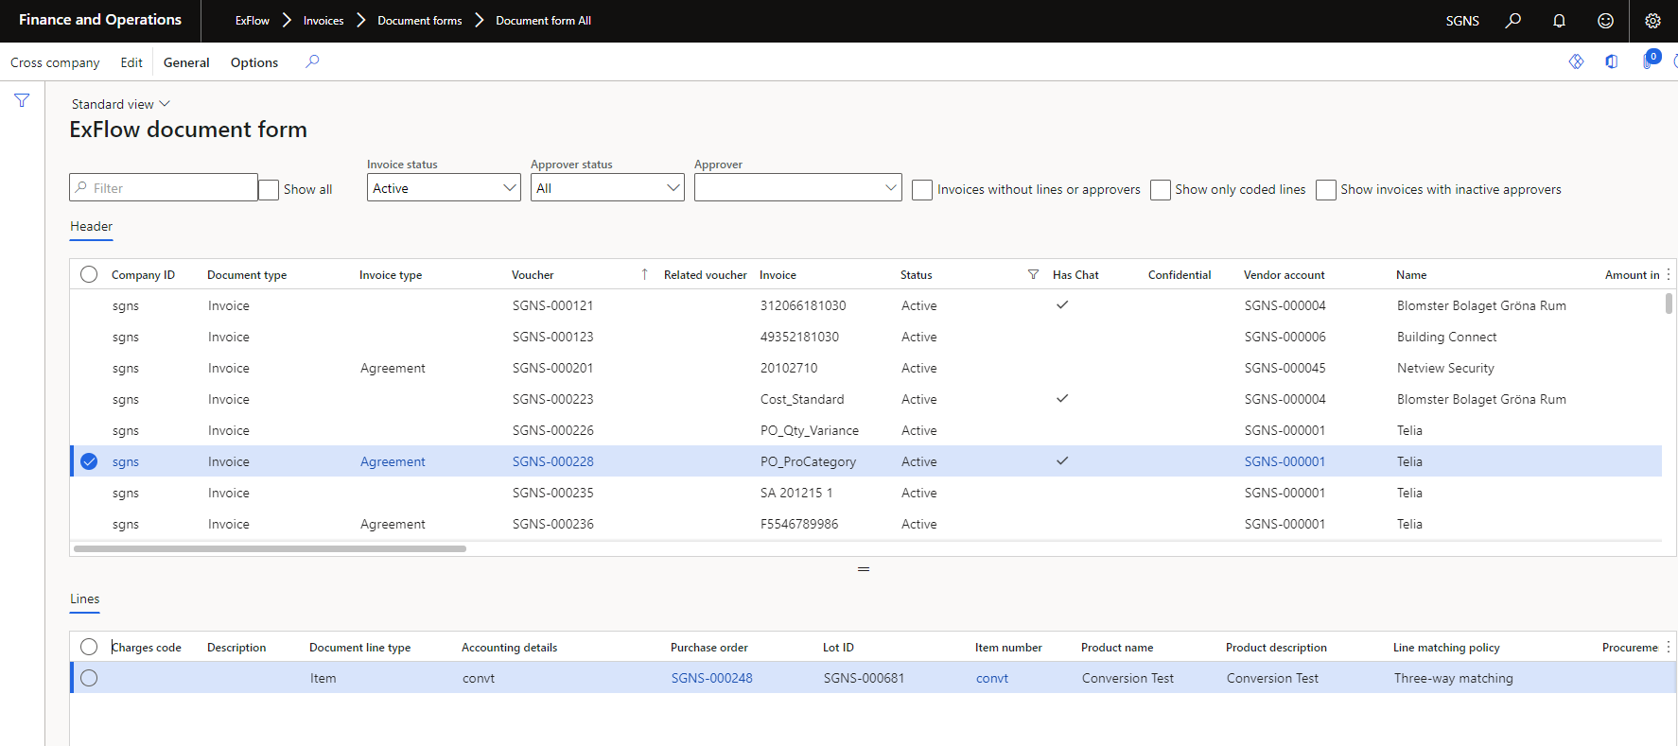1678x746 pixels.
Task: Sort by Vendor account column header
Action: 1284,274
